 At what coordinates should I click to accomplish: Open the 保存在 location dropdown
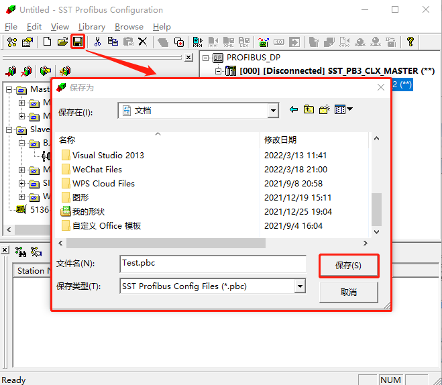[x=273, y=111]
